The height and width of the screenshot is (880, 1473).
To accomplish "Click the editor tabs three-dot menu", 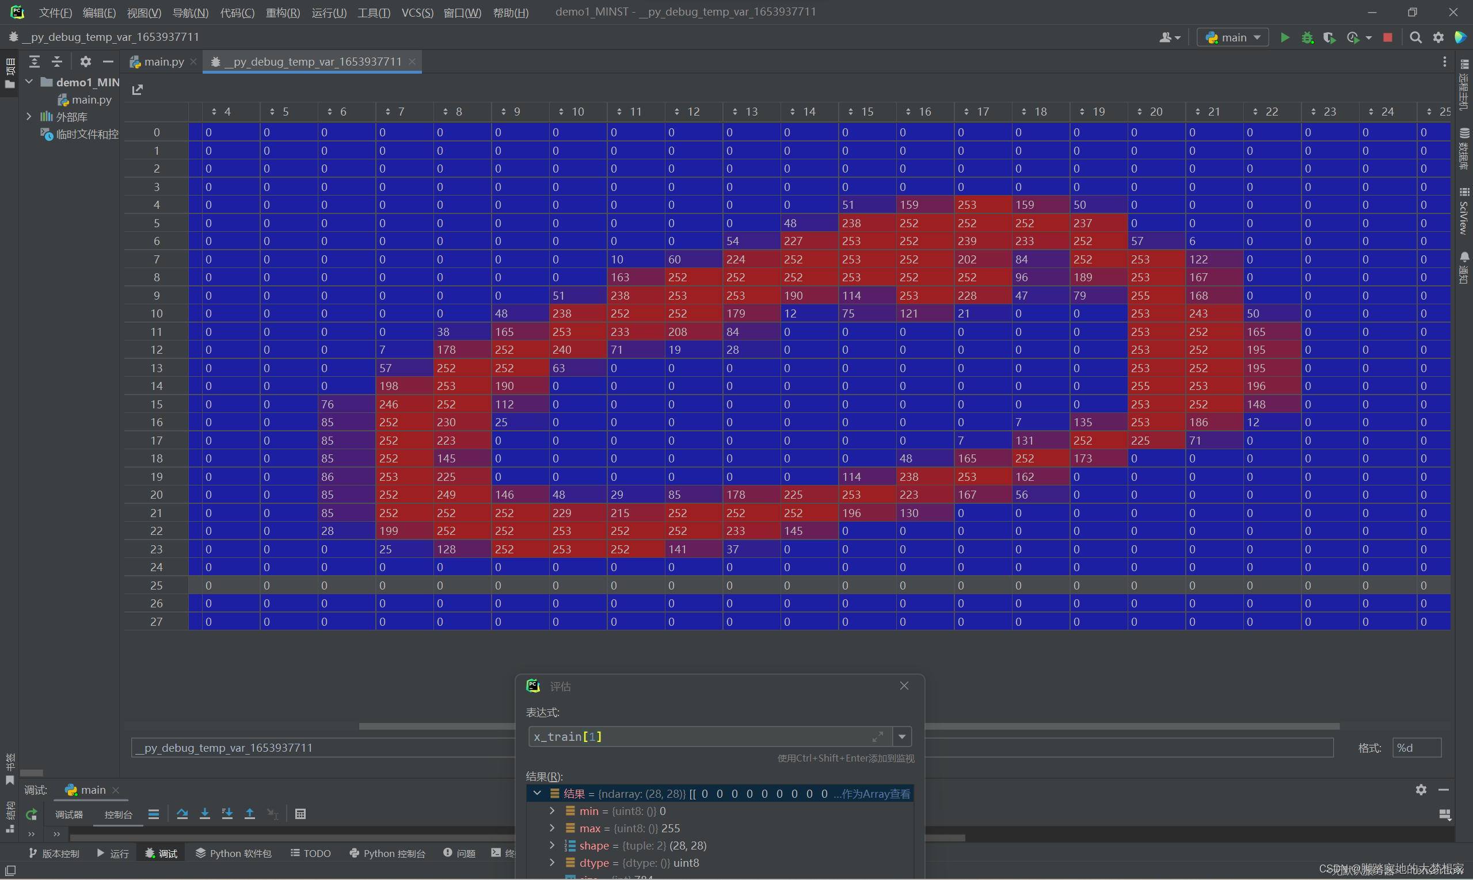I will coord(1445,62).
